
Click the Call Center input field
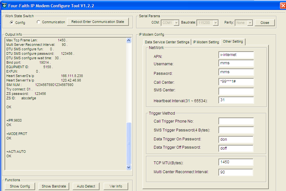coord(236,82)
